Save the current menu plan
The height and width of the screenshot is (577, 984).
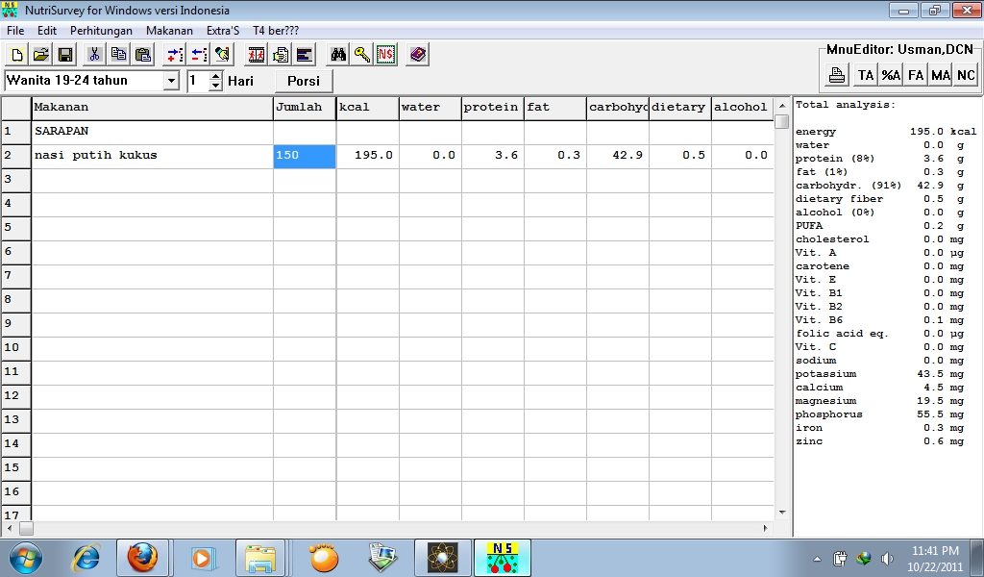(x=65, y=55)
